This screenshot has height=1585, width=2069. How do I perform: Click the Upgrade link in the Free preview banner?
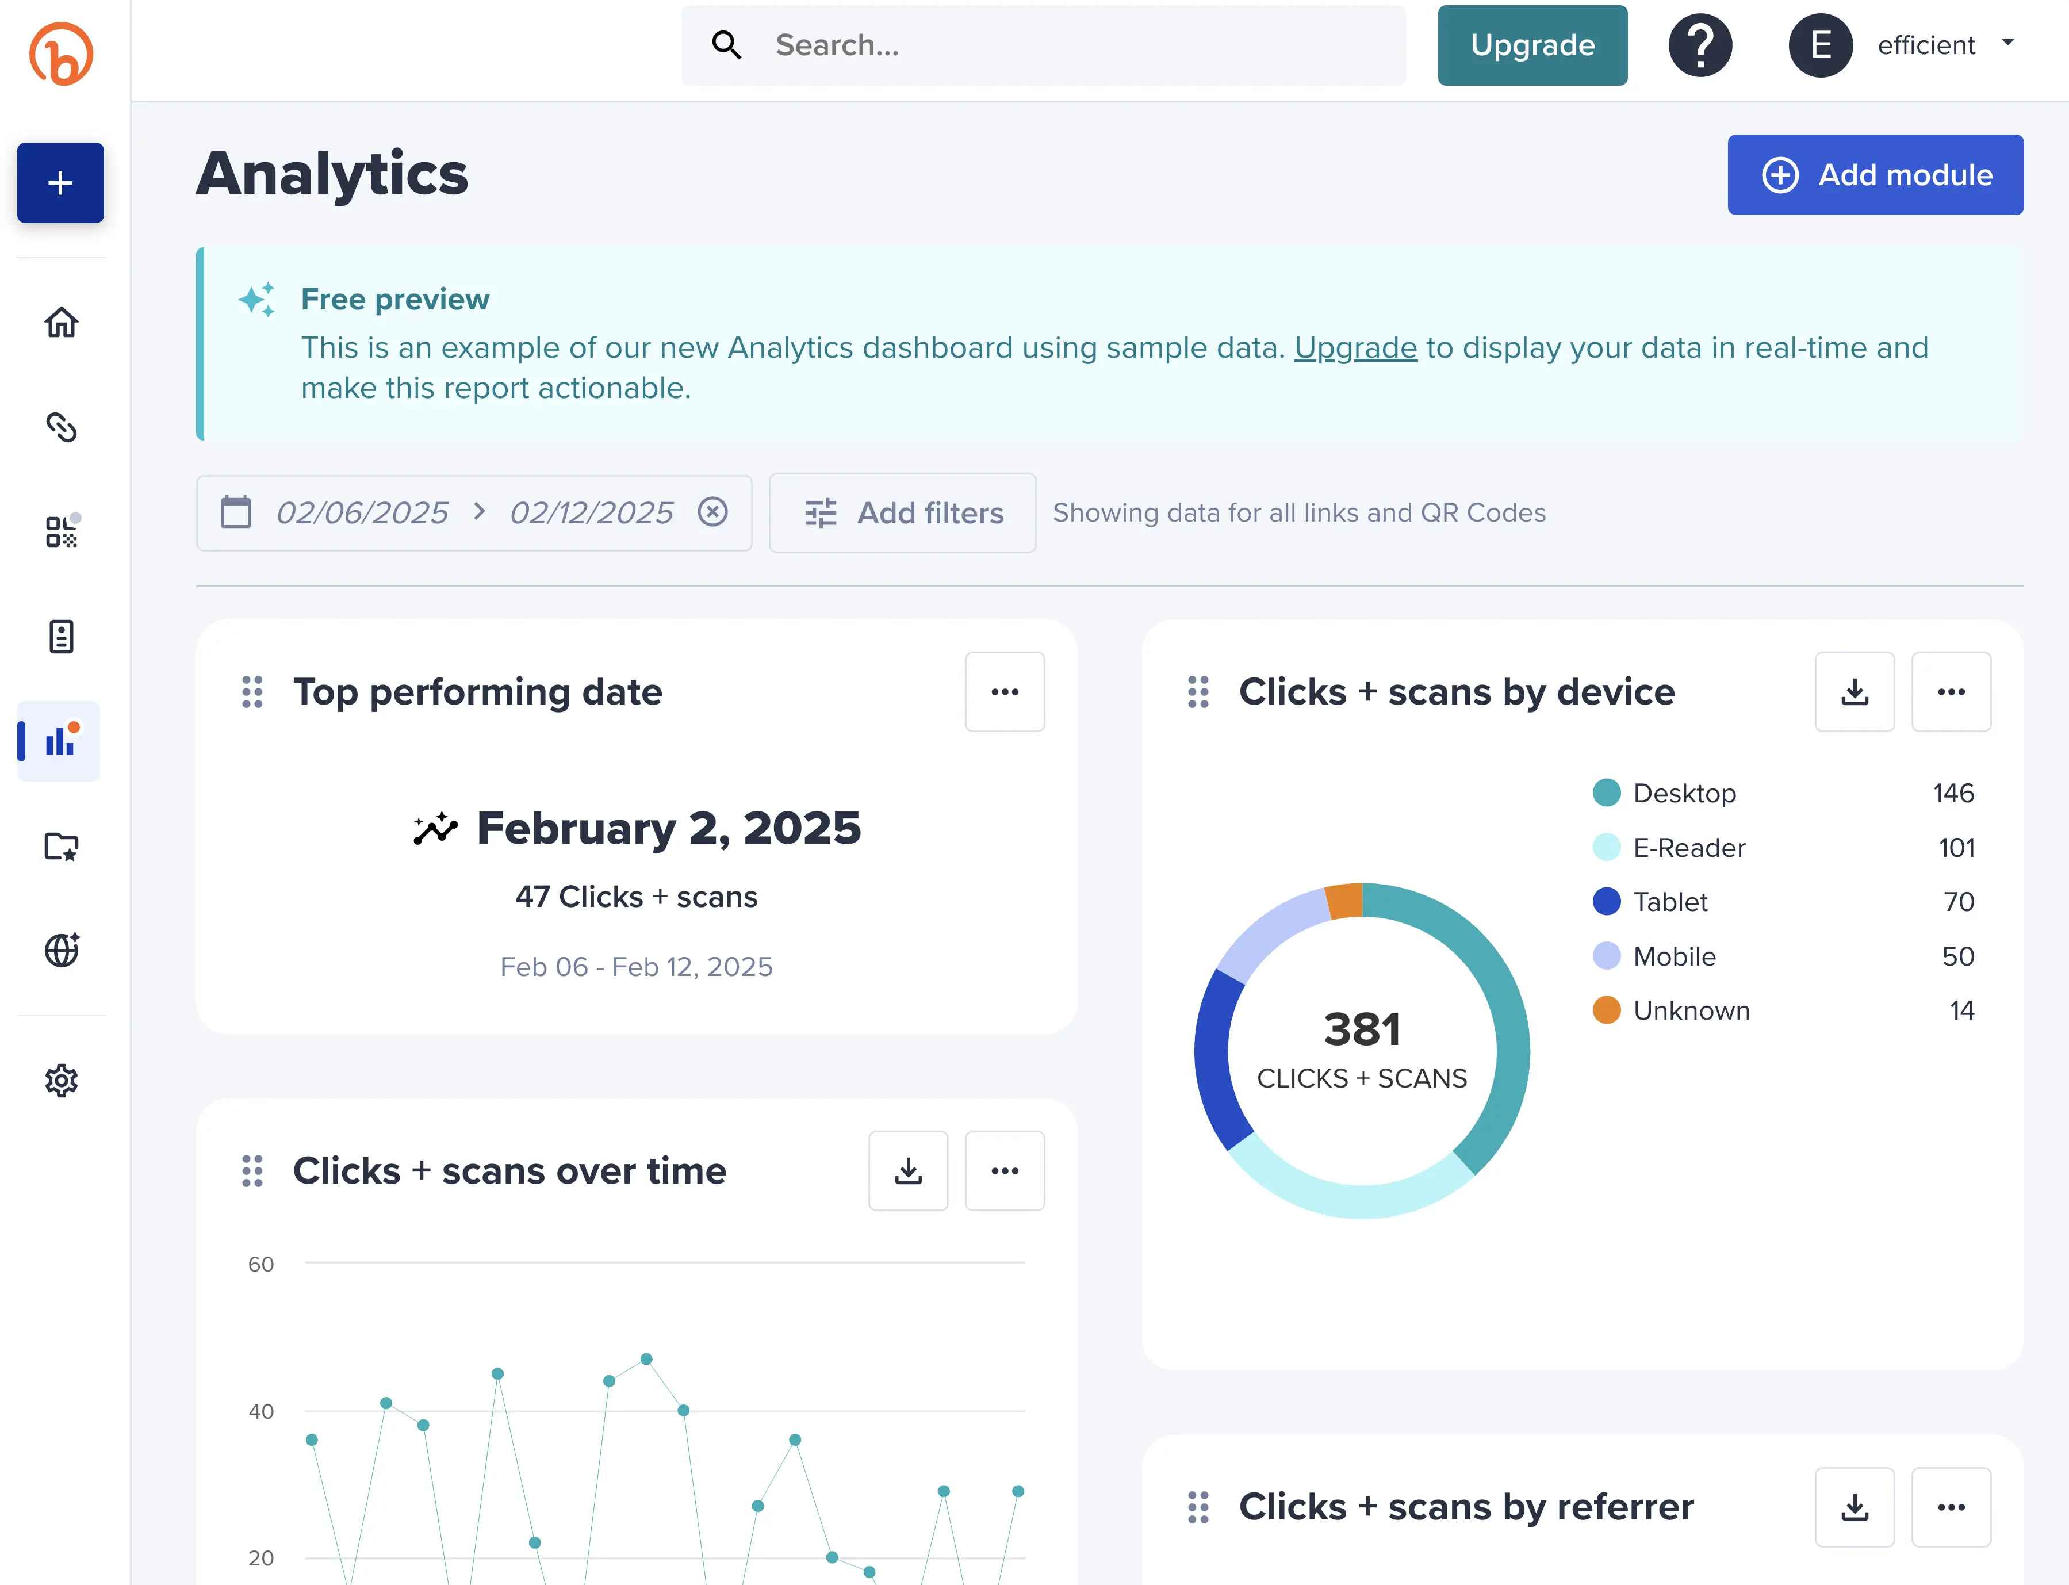coord(1356,347)
